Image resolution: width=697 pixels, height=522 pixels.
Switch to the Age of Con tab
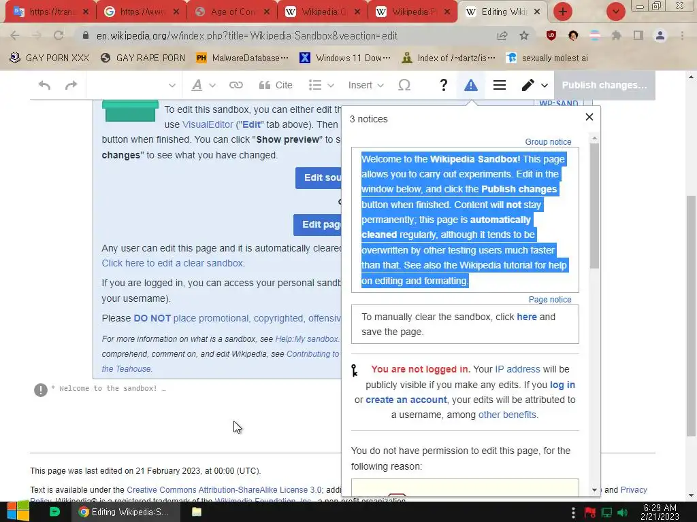point(231,12)
